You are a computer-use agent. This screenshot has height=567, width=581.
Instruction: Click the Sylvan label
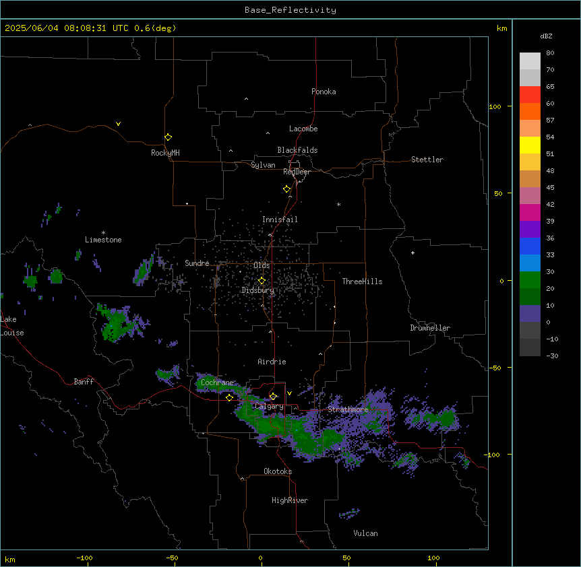263,165
